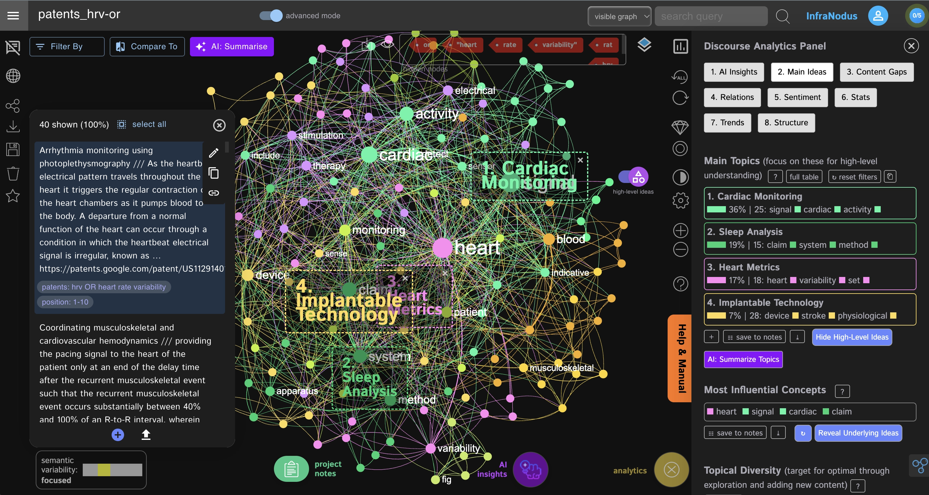Click AI: Summarise button
This screenshot has width=929, height=495.
[232, 46]
